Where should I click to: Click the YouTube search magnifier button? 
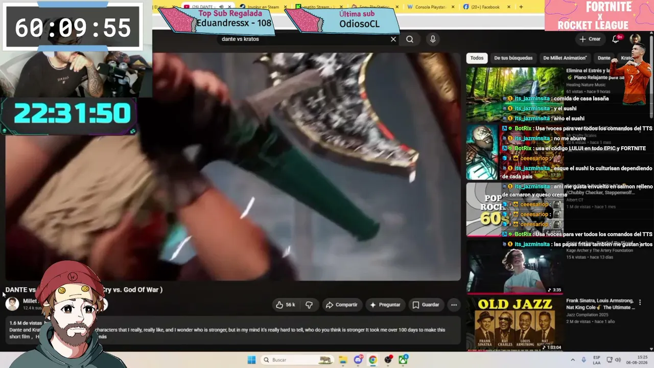point(410,39)
